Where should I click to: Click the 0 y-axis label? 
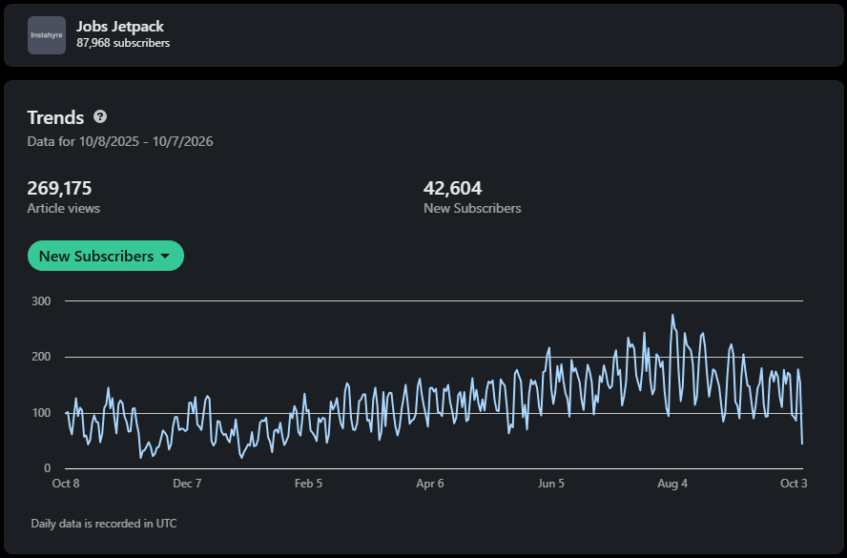(x=48, y=468)
